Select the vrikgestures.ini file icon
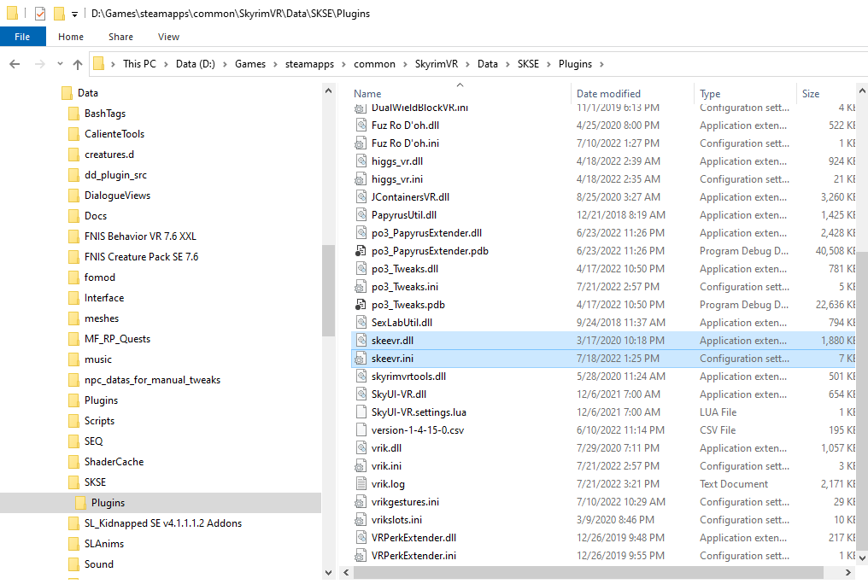868x584 pixels. pos(361,501)
